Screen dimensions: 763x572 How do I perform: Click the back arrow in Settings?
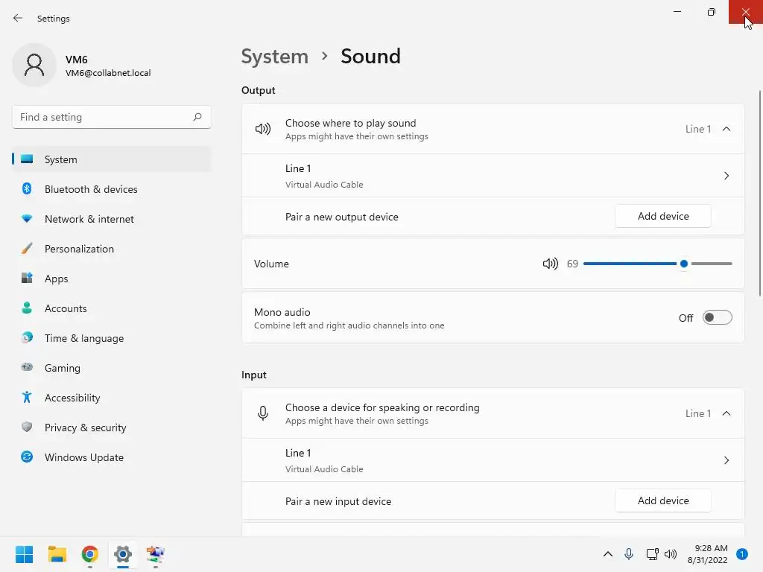(x=18, y=18)
